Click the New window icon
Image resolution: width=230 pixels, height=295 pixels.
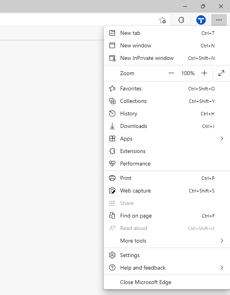[112, 45]
